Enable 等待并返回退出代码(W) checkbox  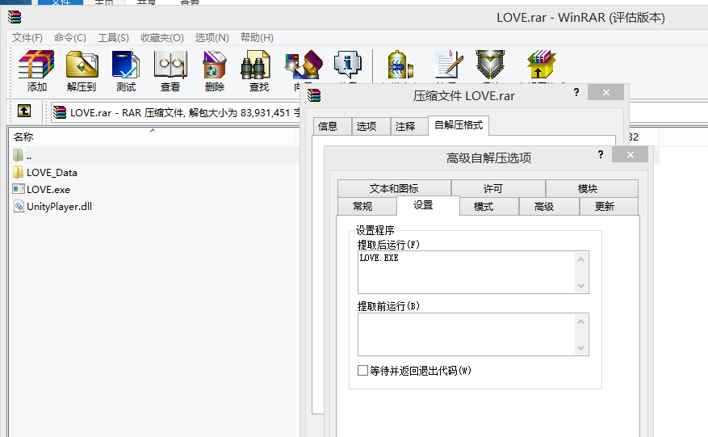(362, 371)
